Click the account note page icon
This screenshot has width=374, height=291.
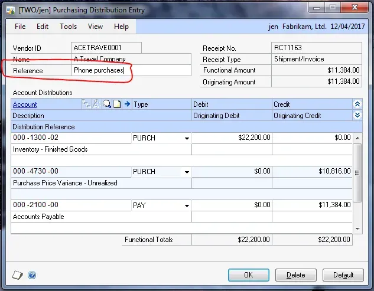tap(117, 104)
